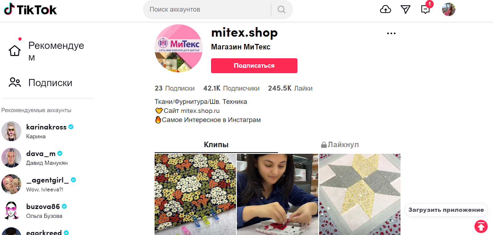This screenshot has width=493, height=235.
Task: Open the Подписки following feed
Action: pos(40,83)
